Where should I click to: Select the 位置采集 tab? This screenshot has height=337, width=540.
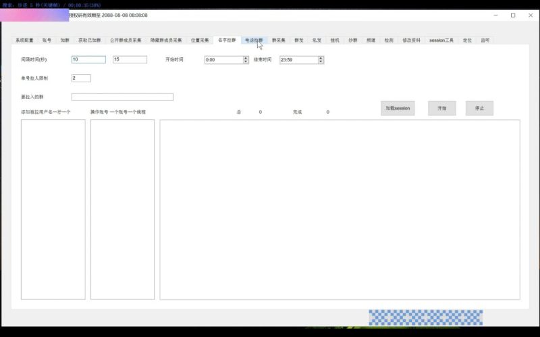point(200,40)
